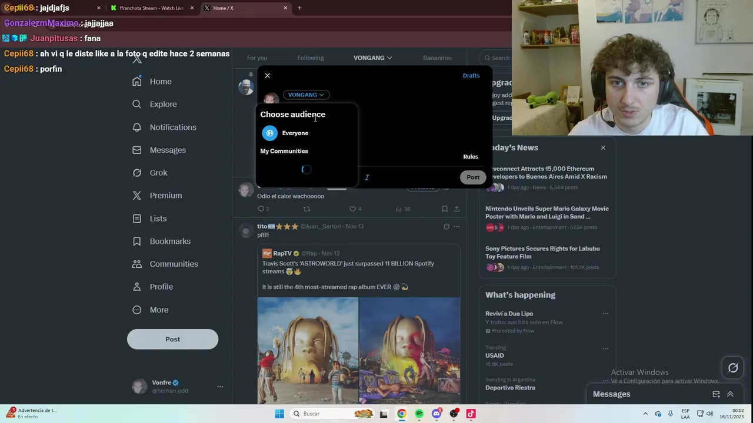Open Grok action on tito's post
Image resolution: width=753 pixels, height=423 pixels.
[x=446, y=226]
